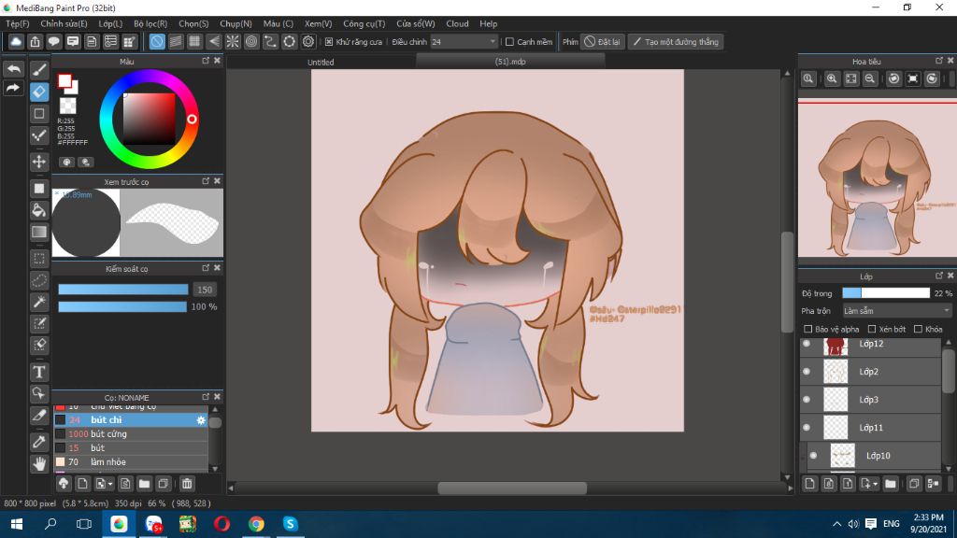Select the Gradient tool
The image size is (957, 538).
click(x=39, y=232)
